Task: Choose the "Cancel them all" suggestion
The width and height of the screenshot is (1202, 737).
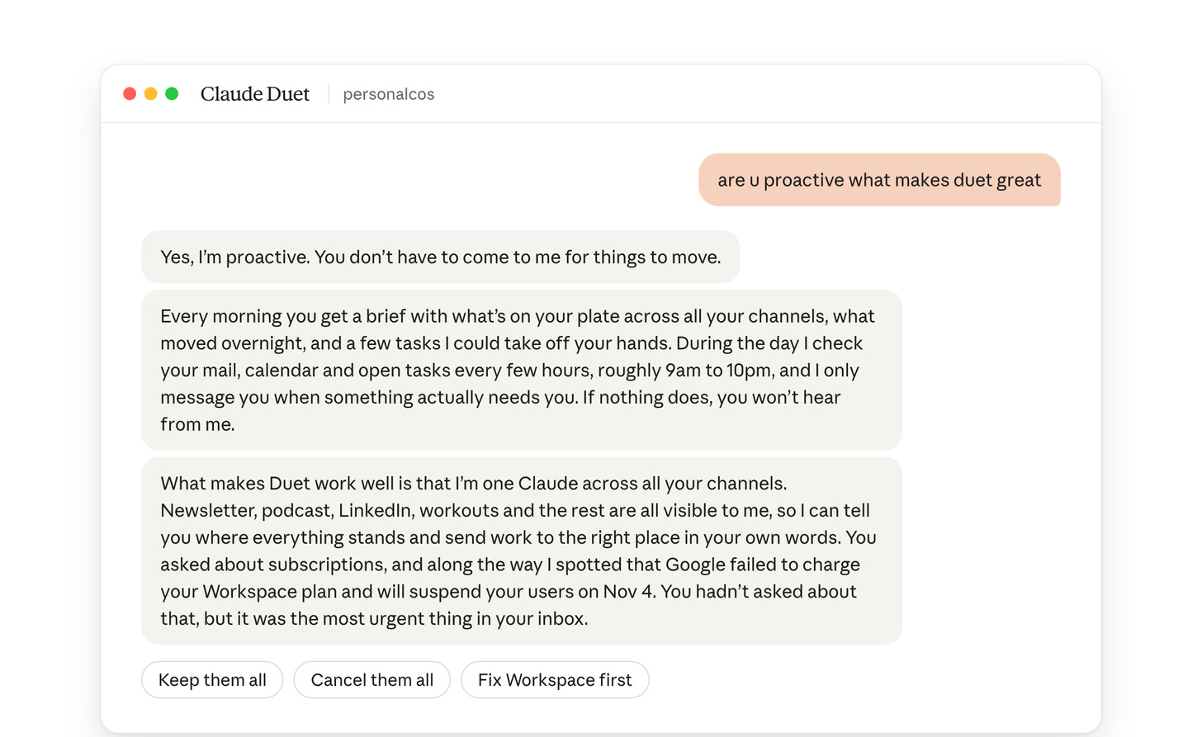Action: (372, 680)
